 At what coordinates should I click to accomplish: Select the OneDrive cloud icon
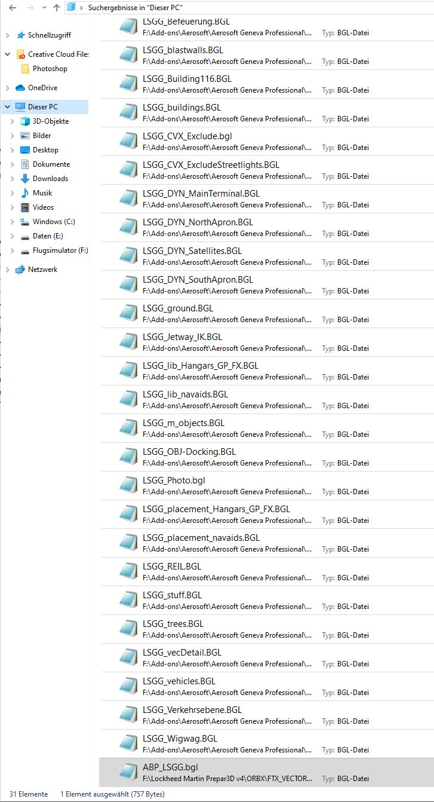click(x=20, y=88)
